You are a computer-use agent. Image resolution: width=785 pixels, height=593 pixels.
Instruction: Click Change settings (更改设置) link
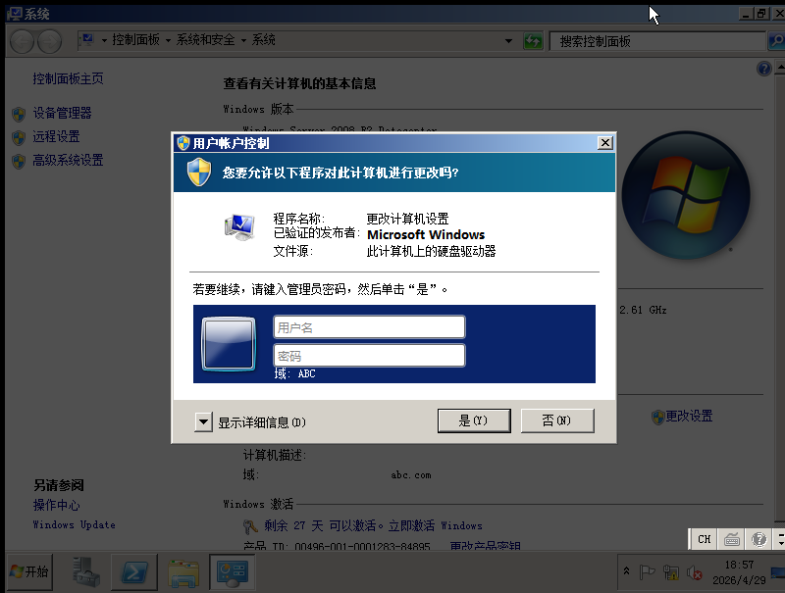pyautogui.click(x=689, y=416)
